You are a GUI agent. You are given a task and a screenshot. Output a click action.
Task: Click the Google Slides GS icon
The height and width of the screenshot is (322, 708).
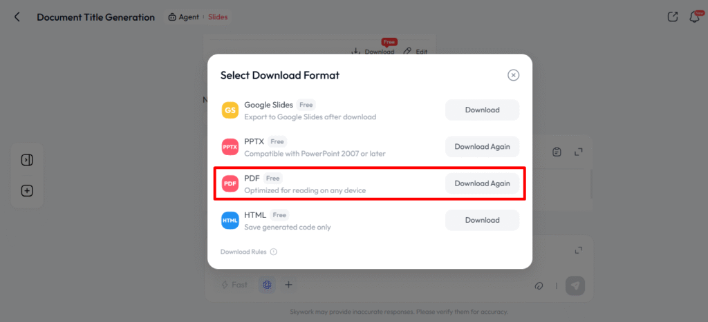coord(230,110)
